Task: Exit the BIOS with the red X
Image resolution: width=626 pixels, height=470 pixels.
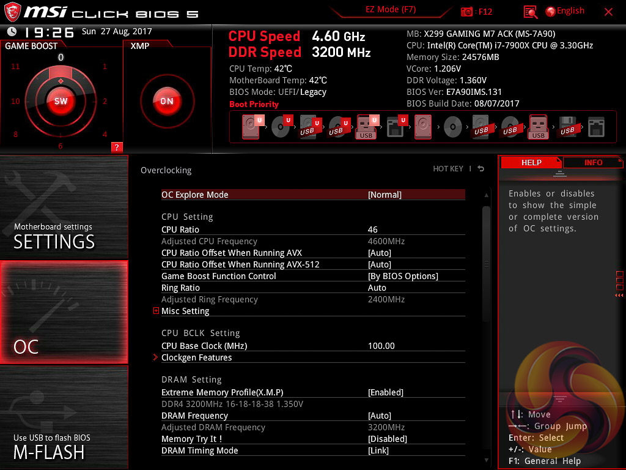Action: point(608,12)
